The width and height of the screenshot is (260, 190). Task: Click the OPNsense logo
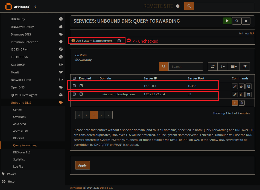coord(17,7)
